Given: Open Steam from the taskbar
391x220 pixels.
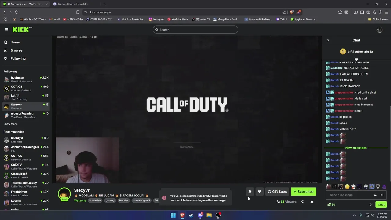Looking at the screenshot, I should tap(191, 215).
